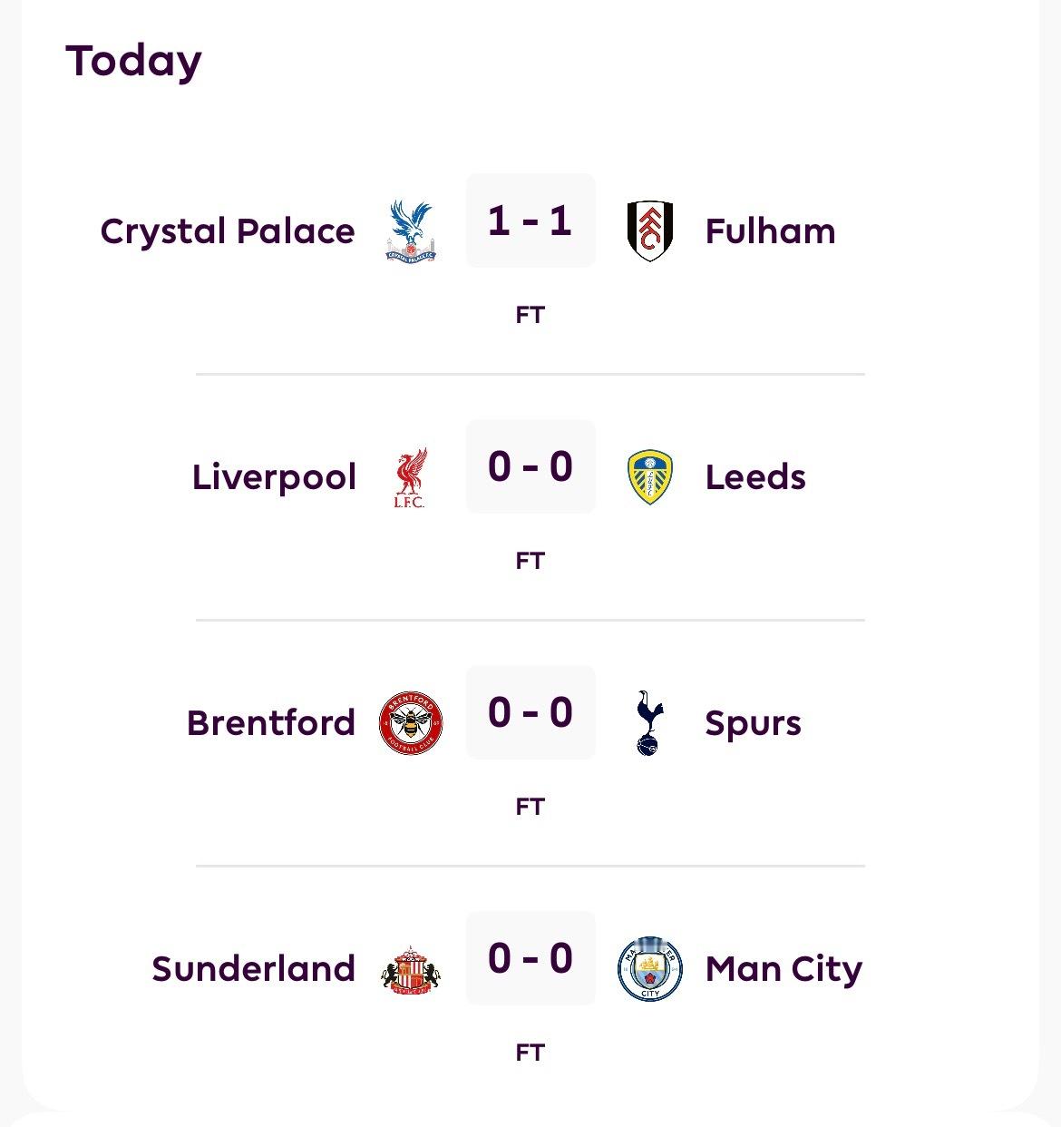
Task: Select the Brentford bee crest
Action: 411,723
